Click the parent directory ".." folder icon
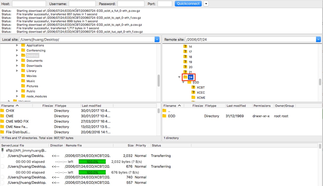Screen dimensions: 323x186 point(165,111)
